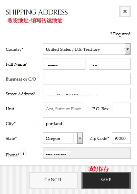Cancel the address form
137x194 pixels.
54,180
